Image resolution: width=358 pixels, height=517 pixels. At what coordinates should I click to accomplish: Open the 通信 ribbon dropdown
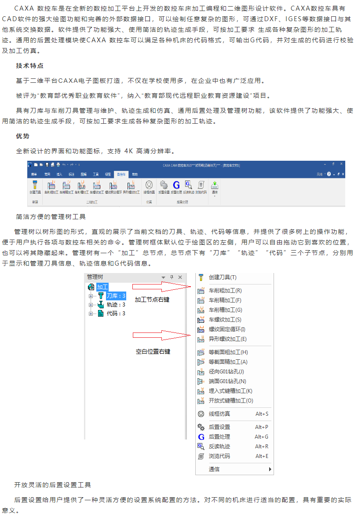pos(215,188)
